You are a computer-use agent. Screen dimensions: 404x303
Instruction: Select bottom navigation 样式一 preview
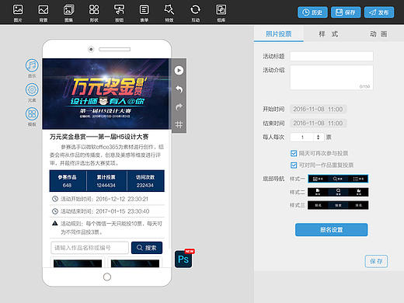click(338, 179)
